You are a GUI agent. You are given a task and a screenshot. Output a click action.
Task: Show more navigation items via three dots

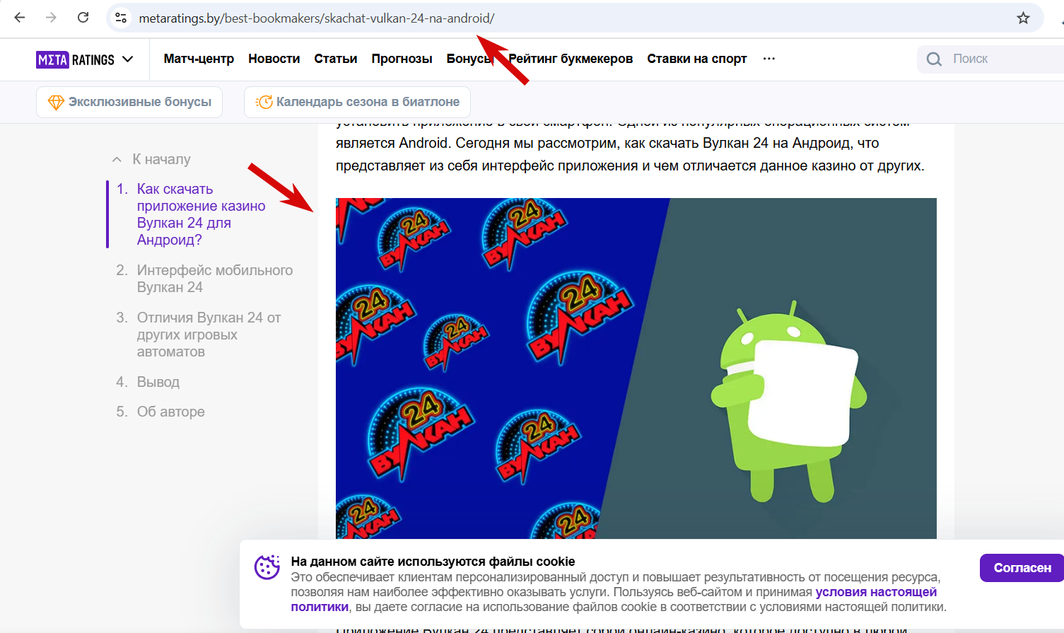(769, 59)
